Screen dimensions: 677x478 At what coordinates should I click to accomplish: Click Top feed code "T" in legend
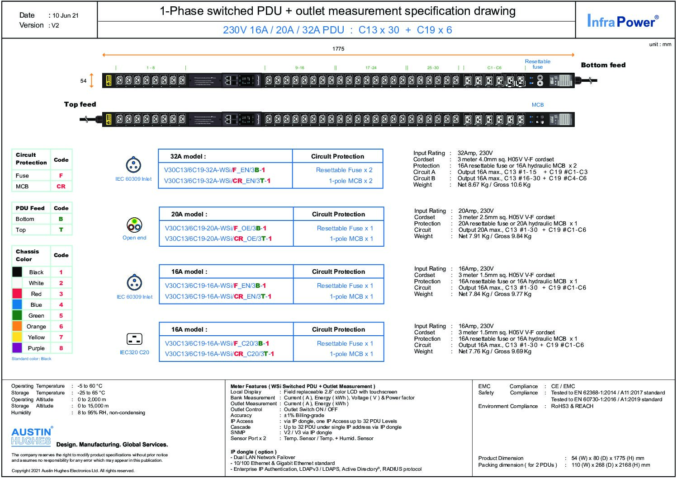61,230
